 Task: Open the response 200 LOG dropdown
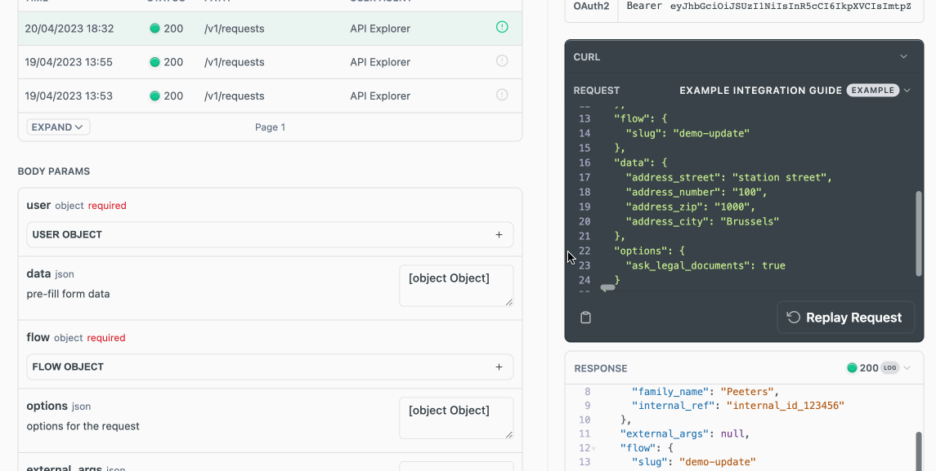(x=879, y=368)
